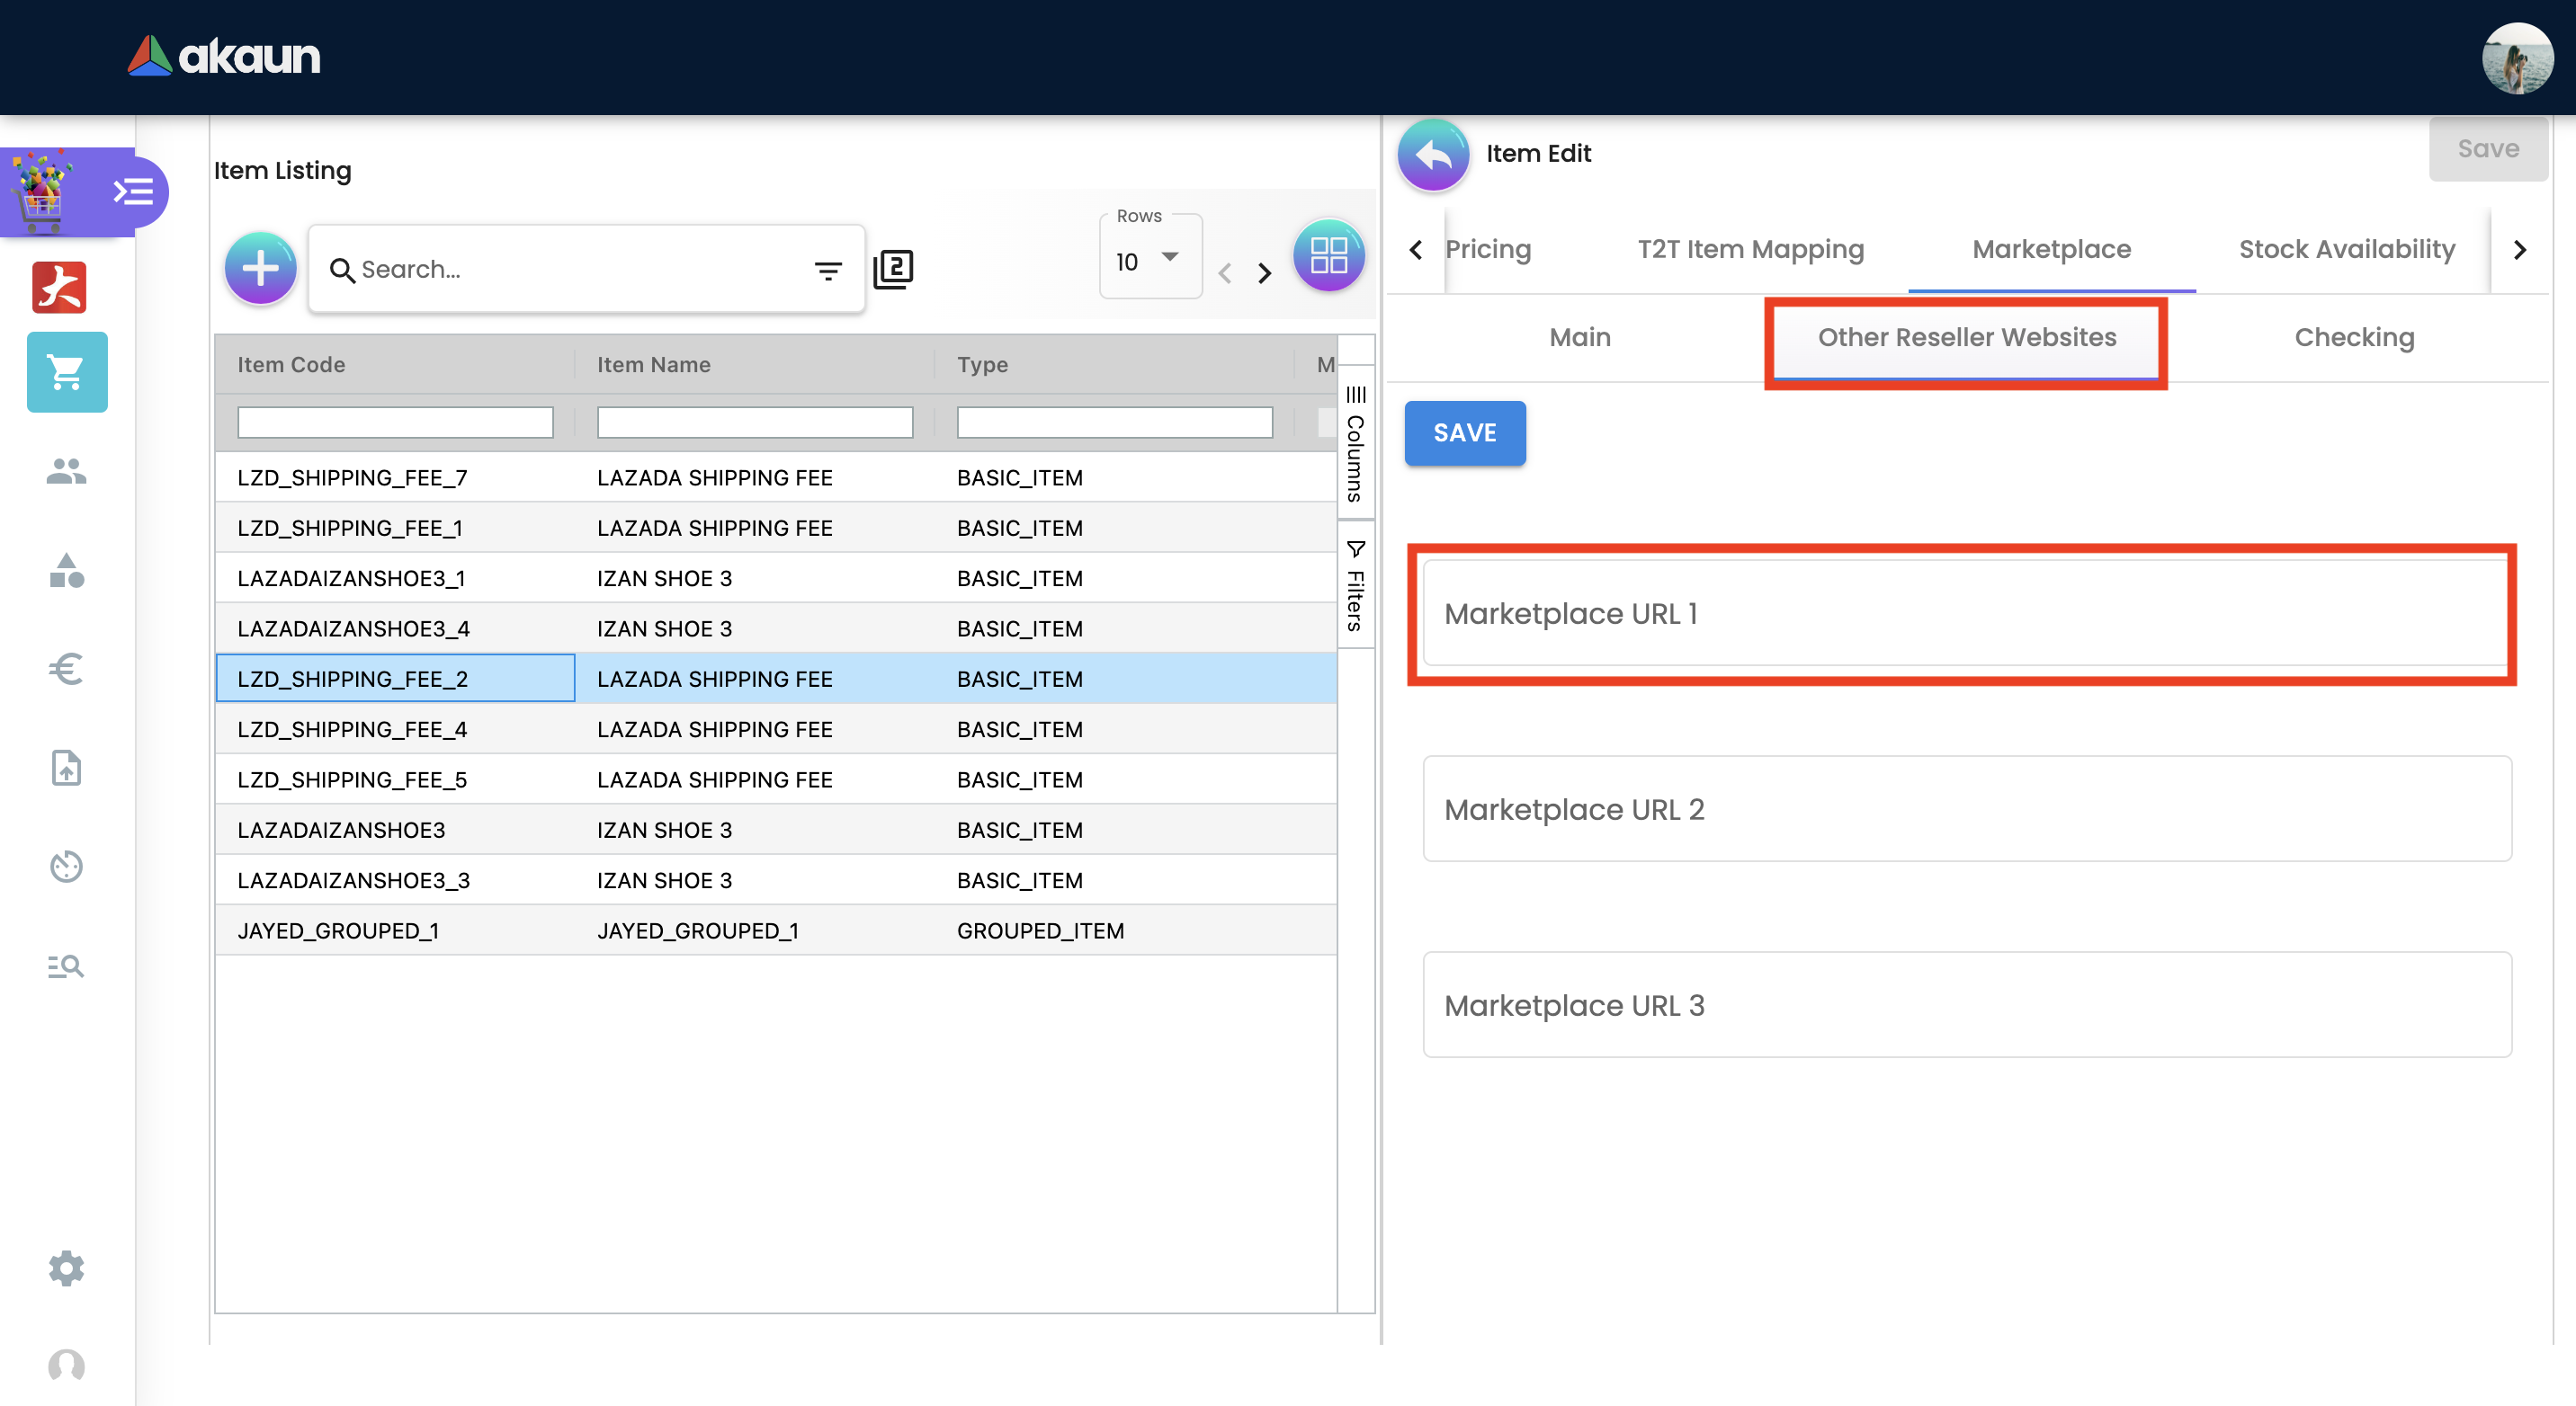Open the settings gear in sidebar
2576x1406 pixels.
(x=66, y=1267)
